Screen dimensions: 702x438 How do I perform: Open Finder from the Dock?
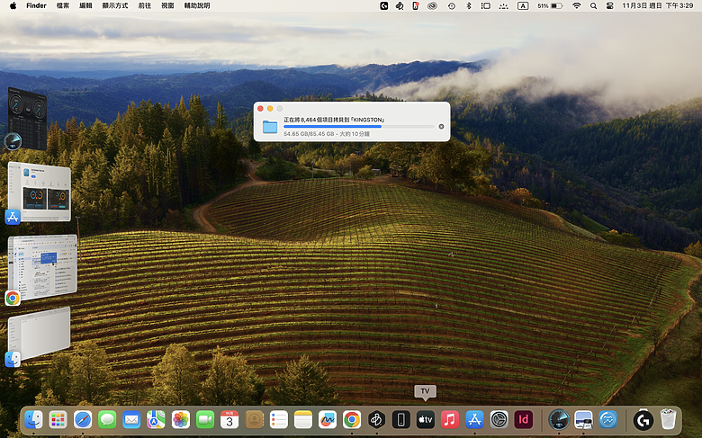click(33, 420)
